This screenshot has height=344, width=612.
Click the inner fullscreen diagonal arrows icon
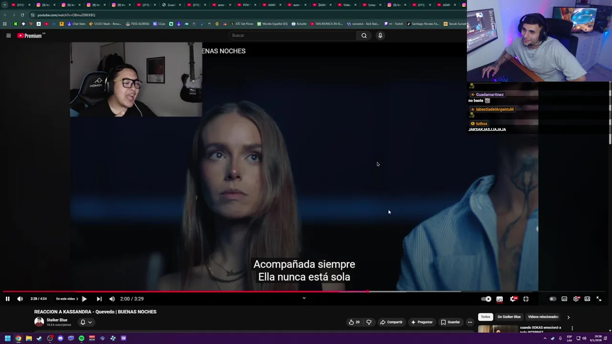pos(599,299)
